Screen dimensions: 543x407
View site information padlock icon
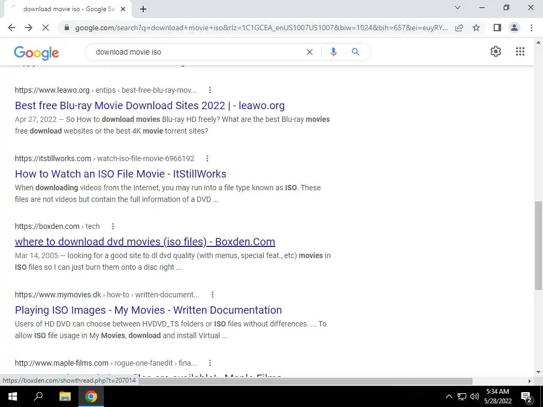[x=67, y=28]
